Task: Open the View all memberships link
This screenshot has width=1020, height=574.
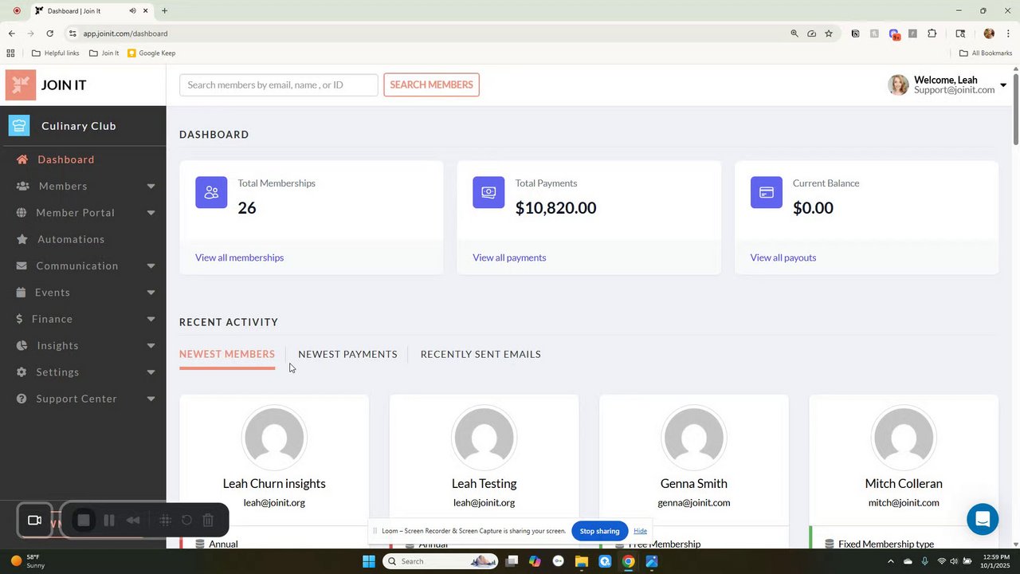Action: tap(239, 258)
